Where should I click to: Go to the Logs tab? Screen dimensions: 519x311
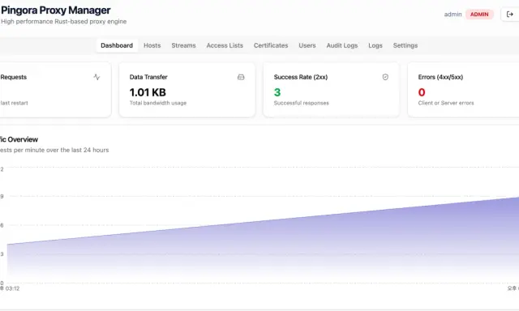coord(375,45)
